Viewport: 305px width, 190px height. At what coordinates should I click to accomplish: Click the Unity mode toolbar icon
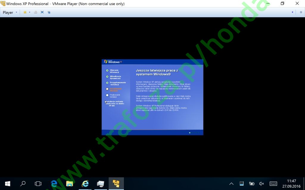tap(49, 12)
